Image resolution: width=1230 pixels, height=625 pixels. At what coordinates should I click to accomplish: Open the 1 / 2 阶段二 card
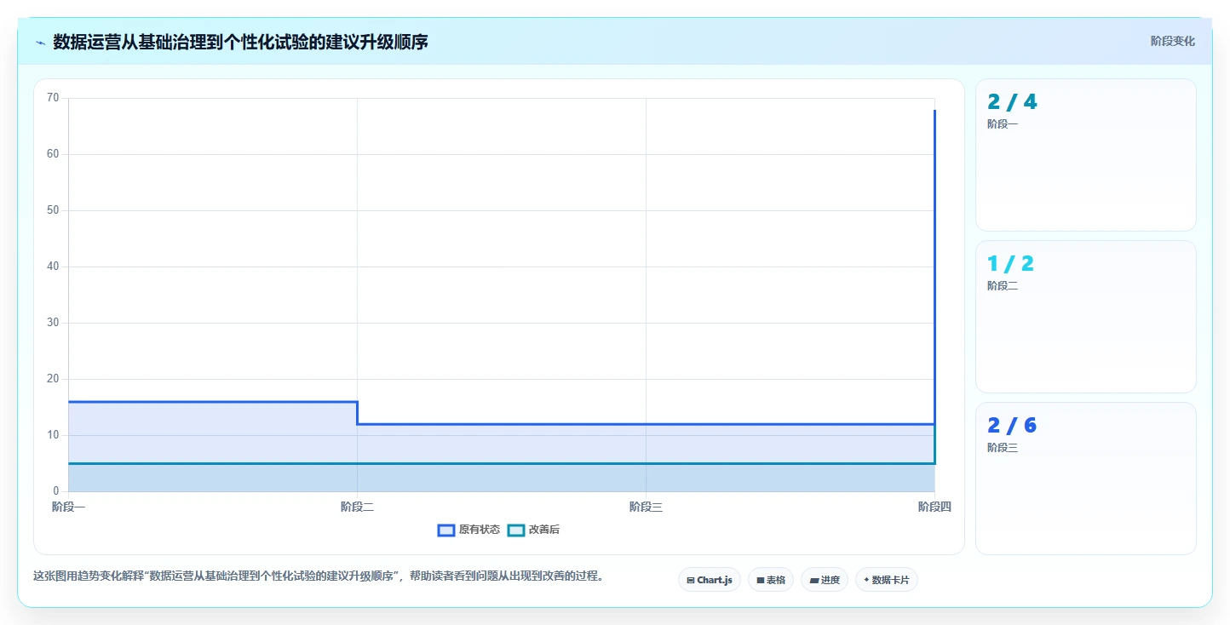pos(1086,317)
